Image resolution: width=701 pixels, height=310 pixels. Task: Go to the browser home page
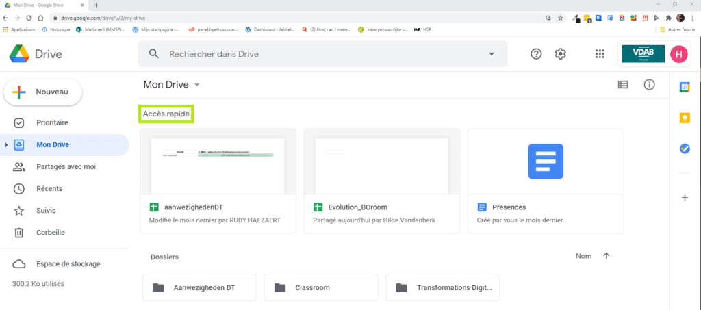point(40,18)
